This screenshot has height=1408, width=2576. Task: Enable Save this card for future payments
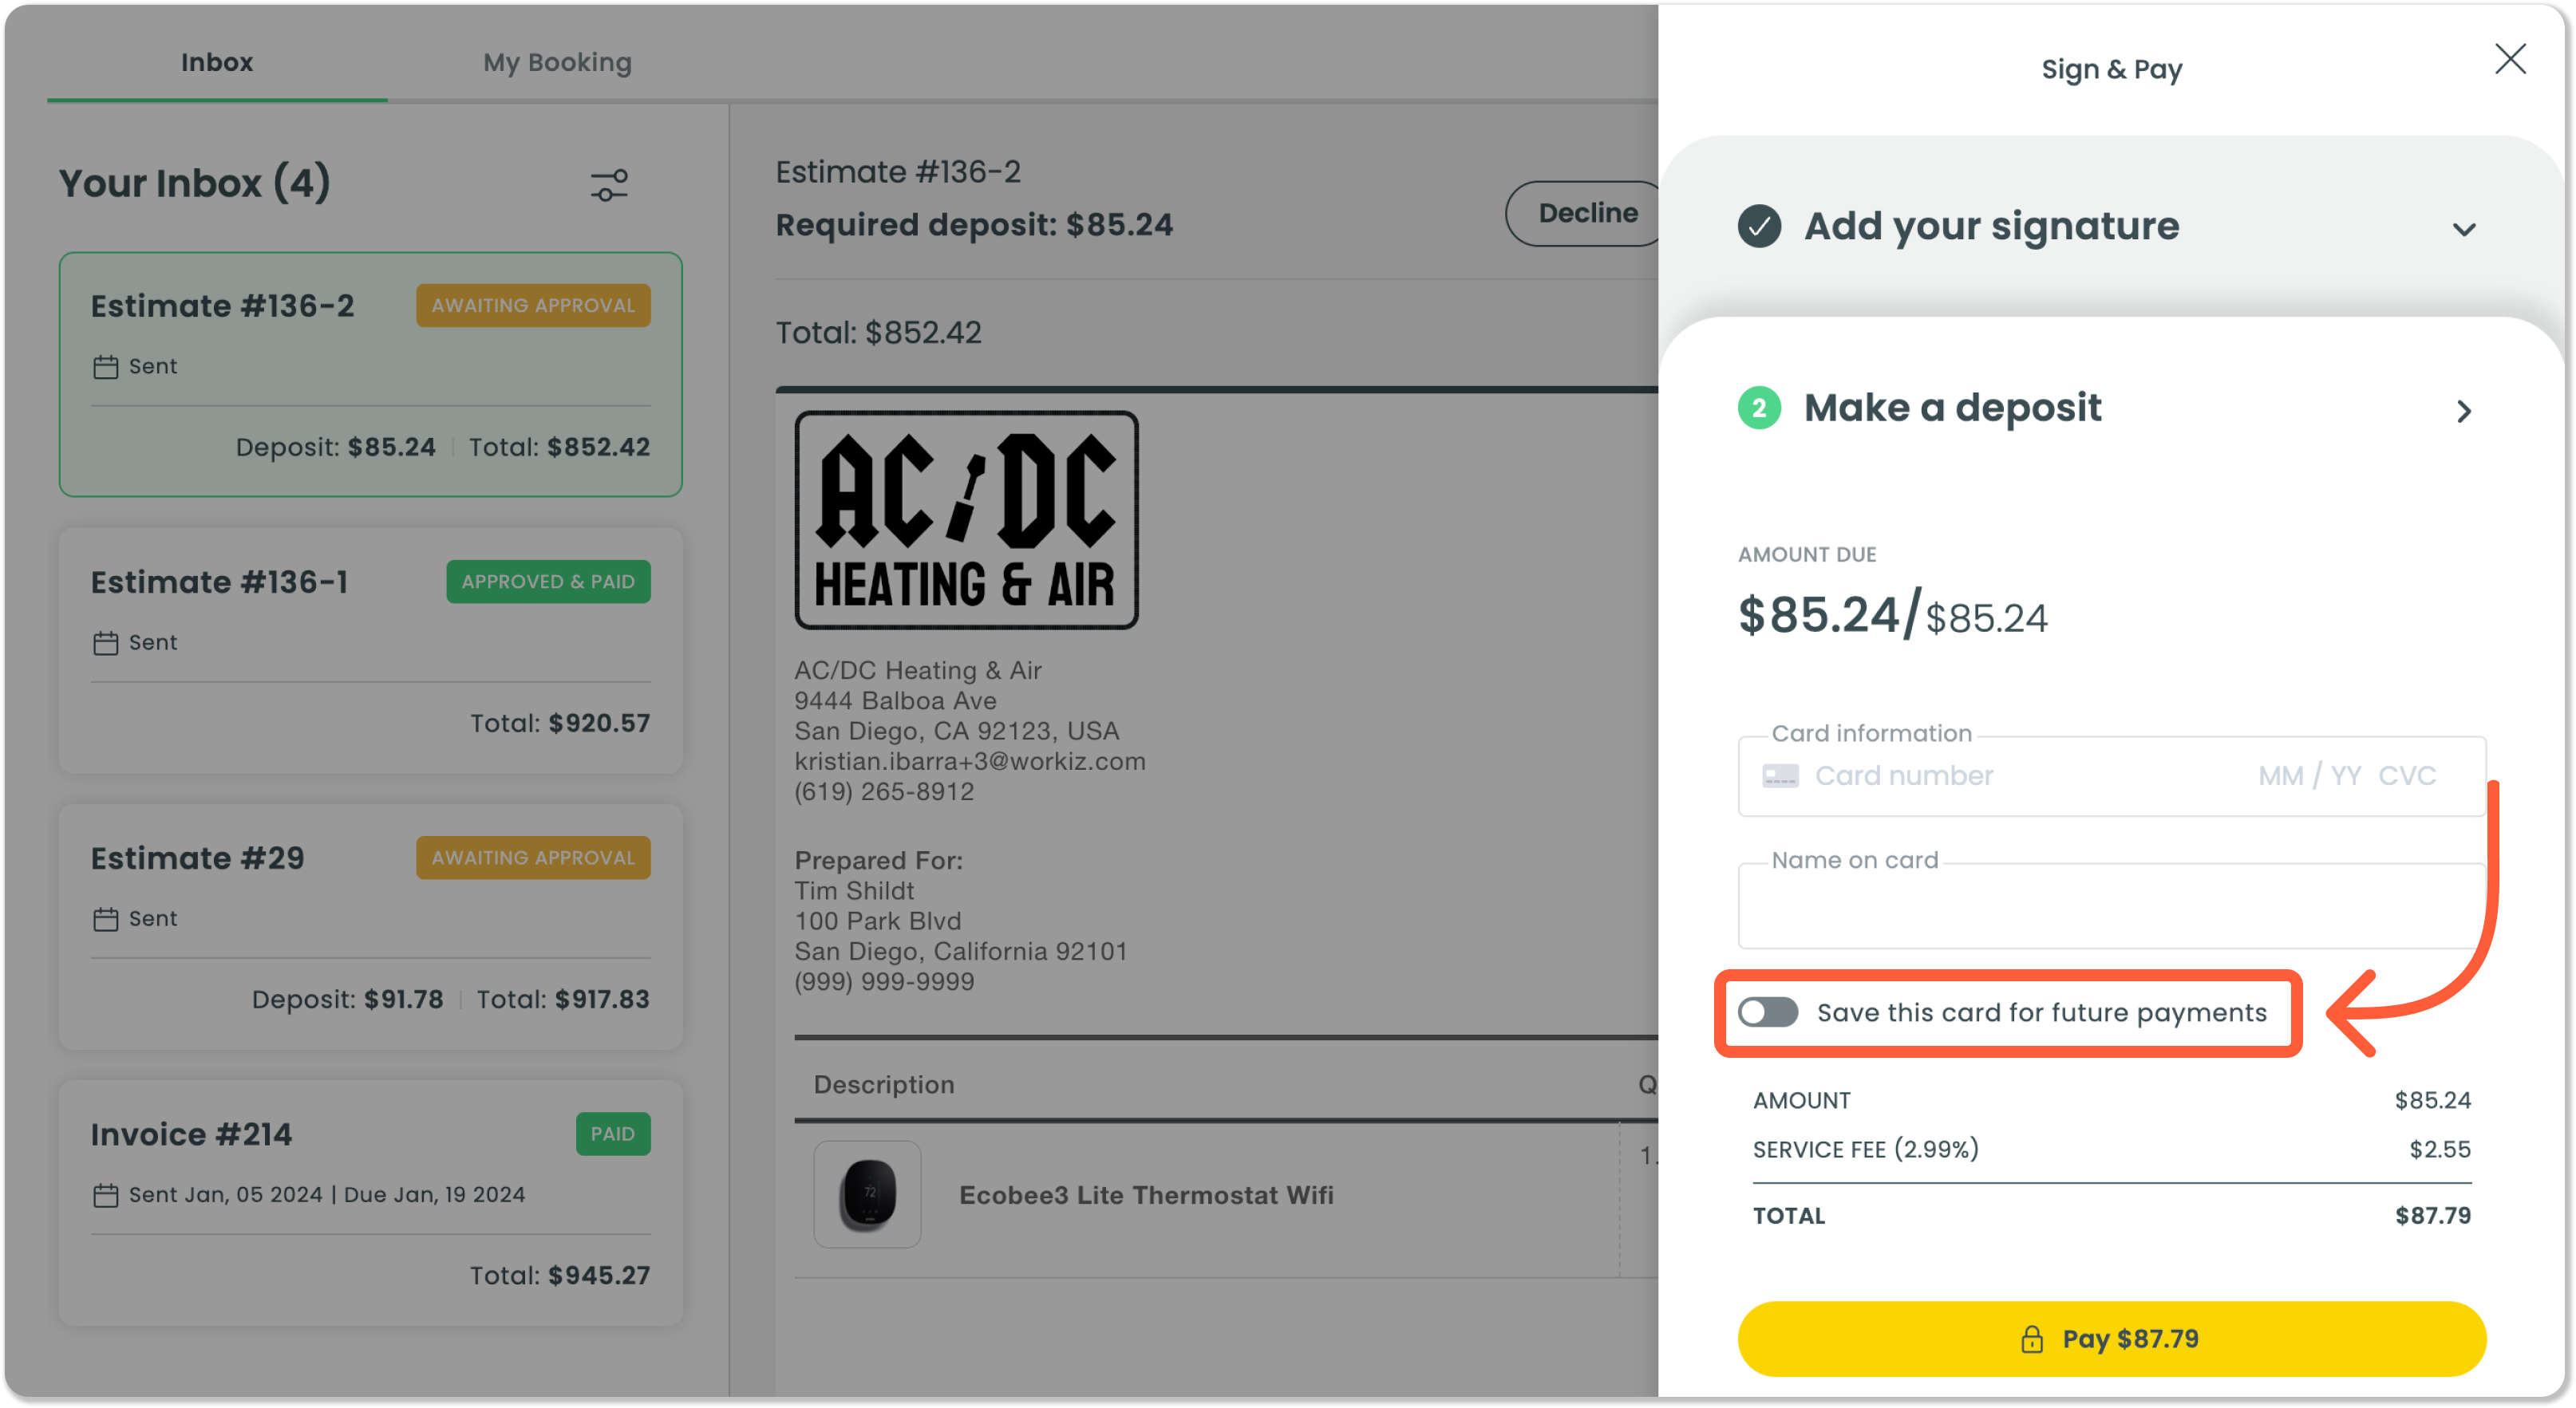1768,1012
